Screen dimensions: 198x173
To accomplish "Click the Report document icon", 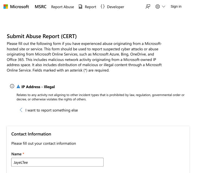I will pyautogui.click(x=81, y=7).
